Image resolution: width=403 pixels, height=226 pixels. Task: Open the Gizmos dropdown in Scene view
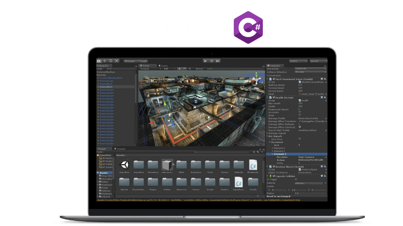click(200, 69)
